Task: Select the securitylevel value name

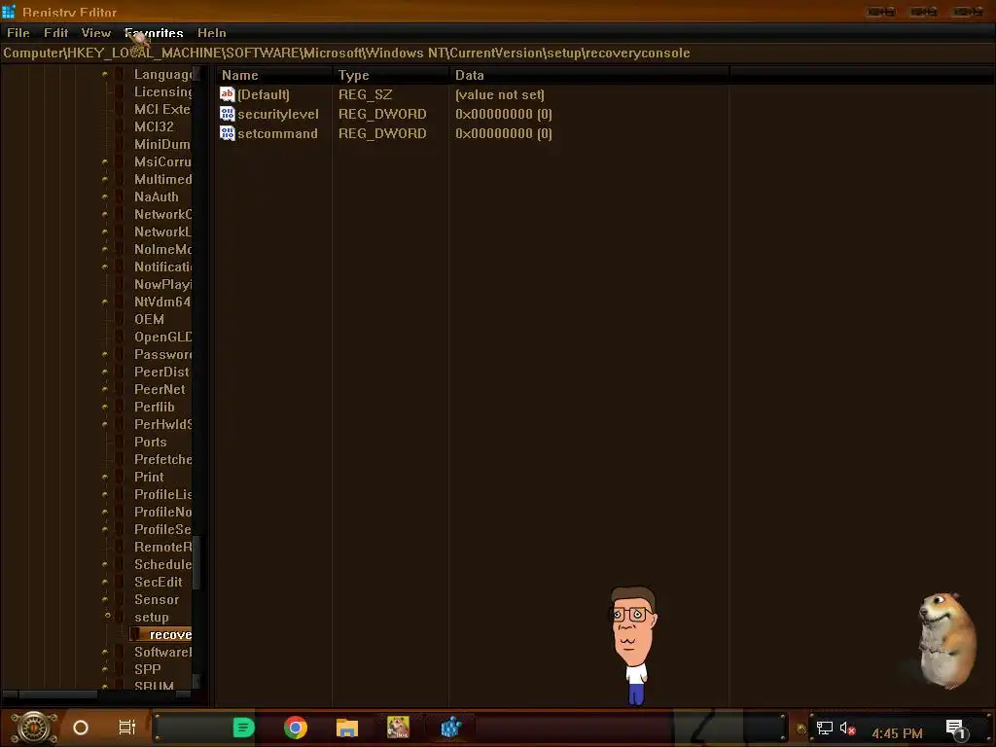Action: (277, 115)
